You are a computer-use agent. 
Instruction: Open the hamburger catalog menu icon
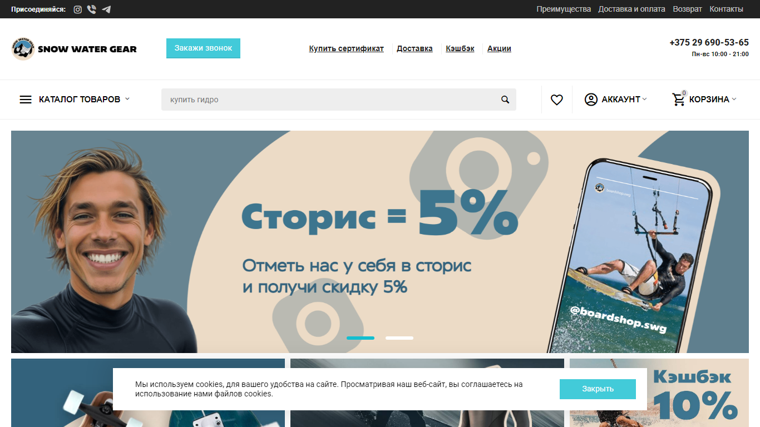coord(26,100)
